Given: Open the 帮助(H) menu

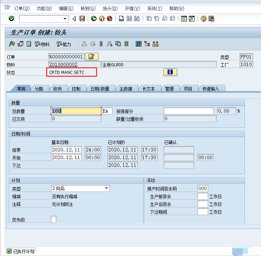Looking at the screenshot, I should click(x=177, y=8).
